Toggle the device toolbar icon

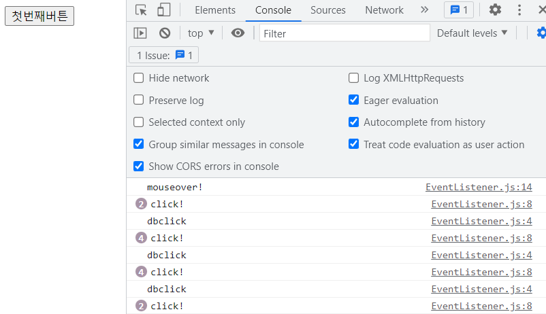(x=163, y=10)
